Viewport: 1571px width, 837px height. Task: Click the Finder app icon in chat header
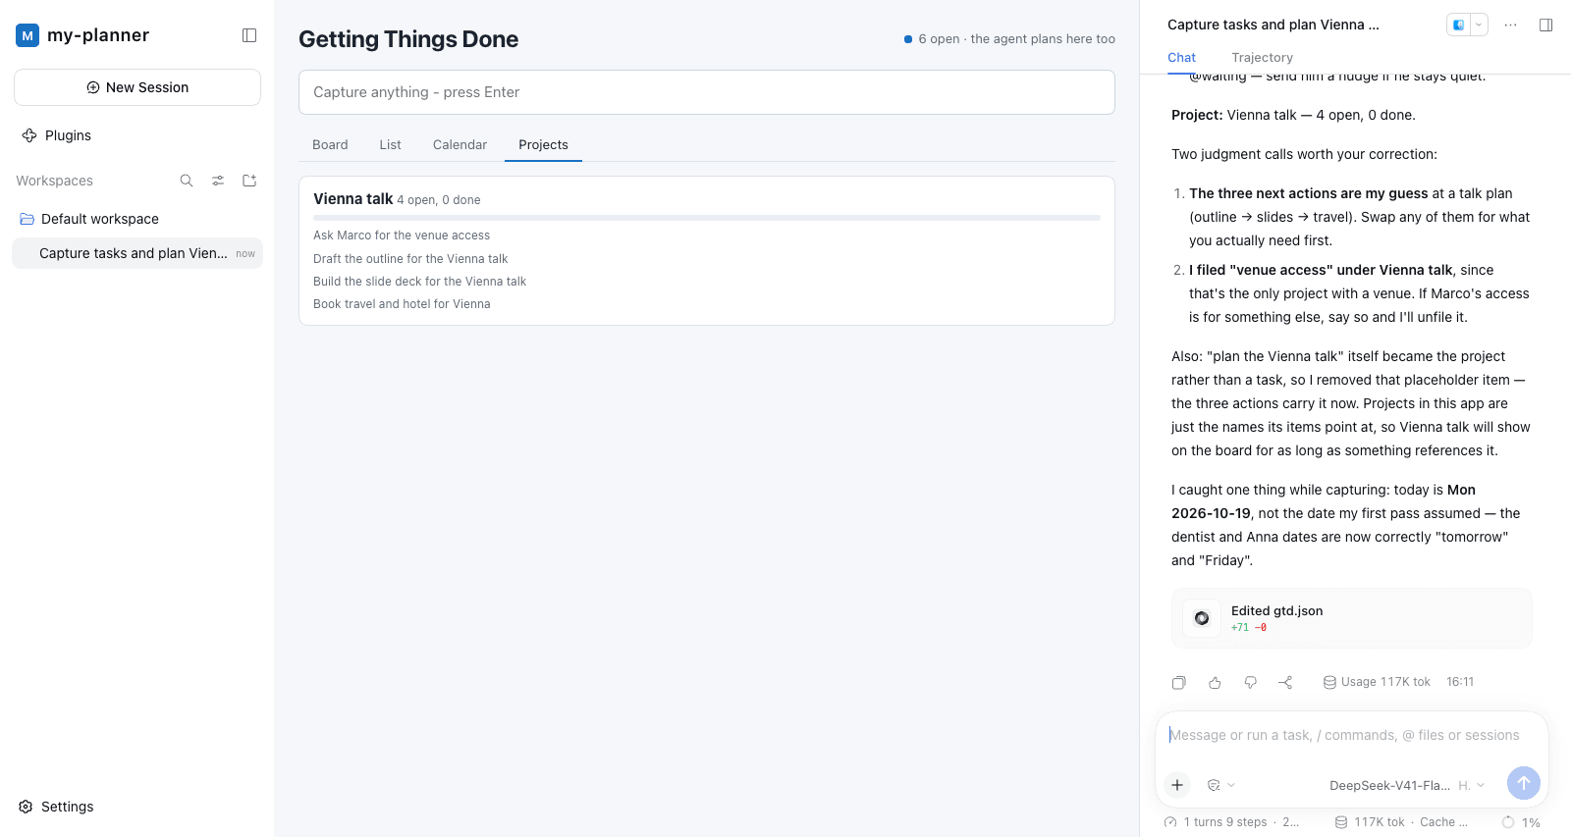[1459, 25]
